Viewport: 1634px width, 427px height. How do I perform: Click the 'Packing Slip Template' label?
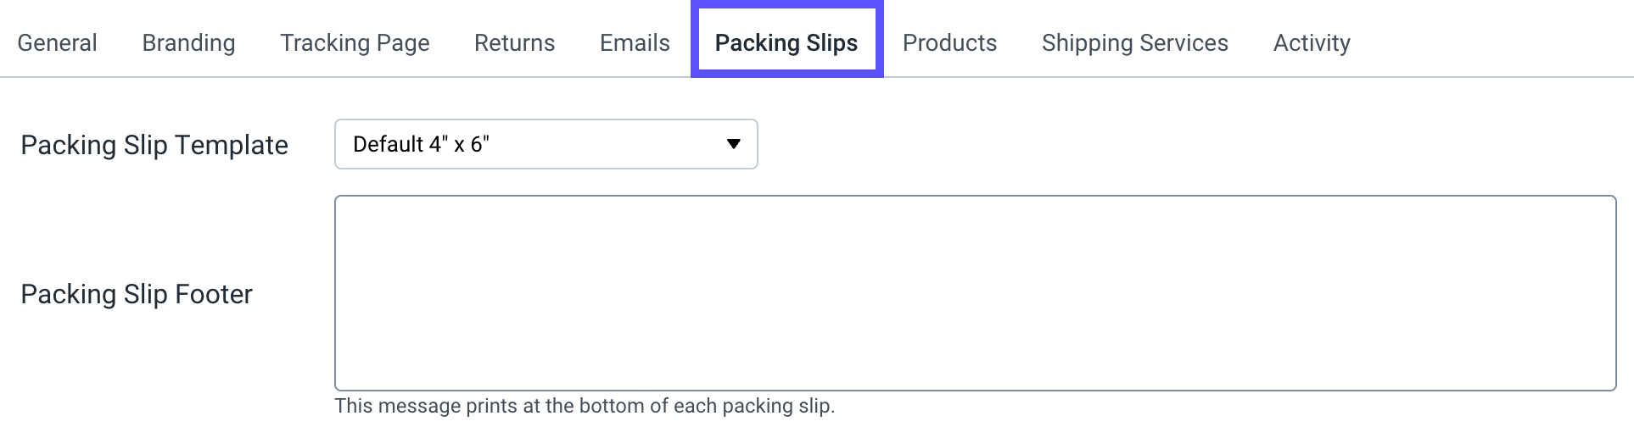pyautogui.click(x=154, y=145)
